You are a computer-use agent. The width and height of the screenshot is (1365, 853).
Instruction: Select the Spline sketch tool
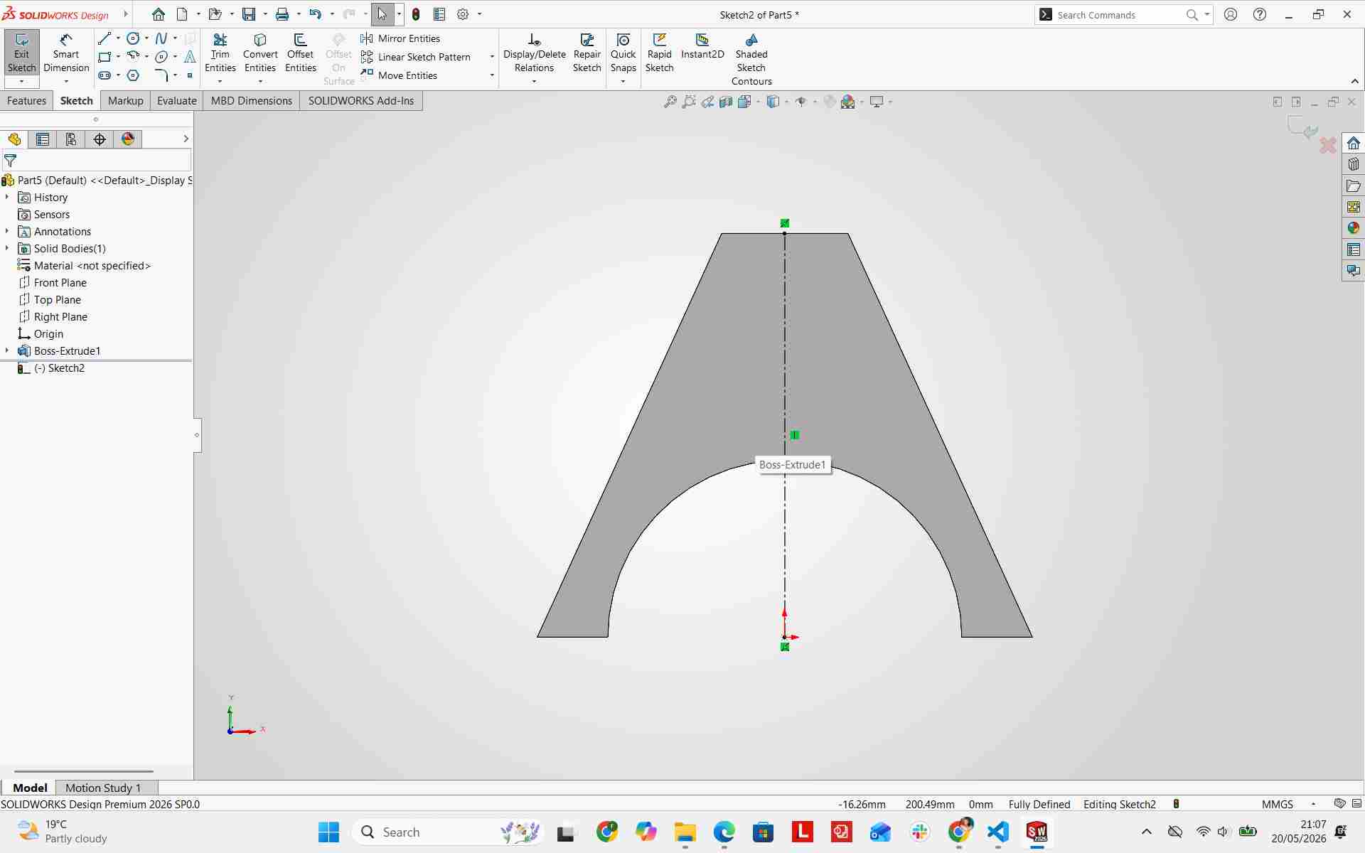pos(161,38)
